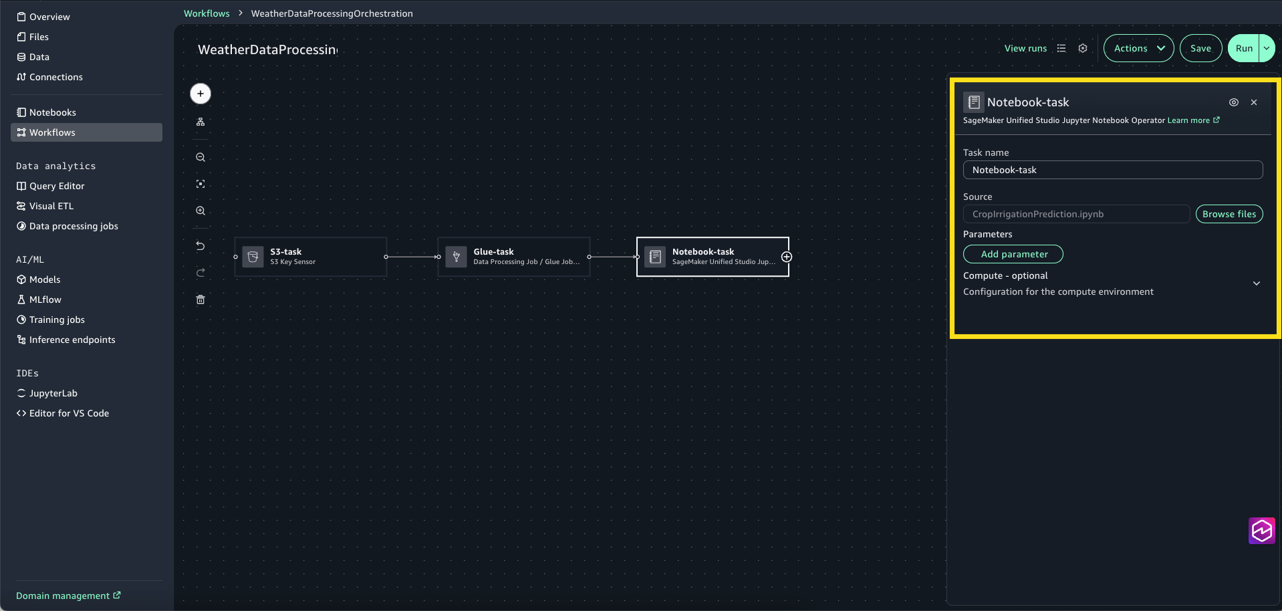Open the Actions dropdown
Viewport: 1282px width, 611px height.
1138,48
